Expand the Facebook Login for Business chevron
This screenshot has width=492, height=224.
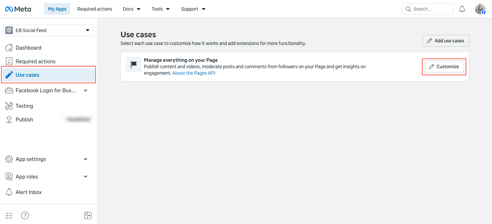(x=85, y=90)
